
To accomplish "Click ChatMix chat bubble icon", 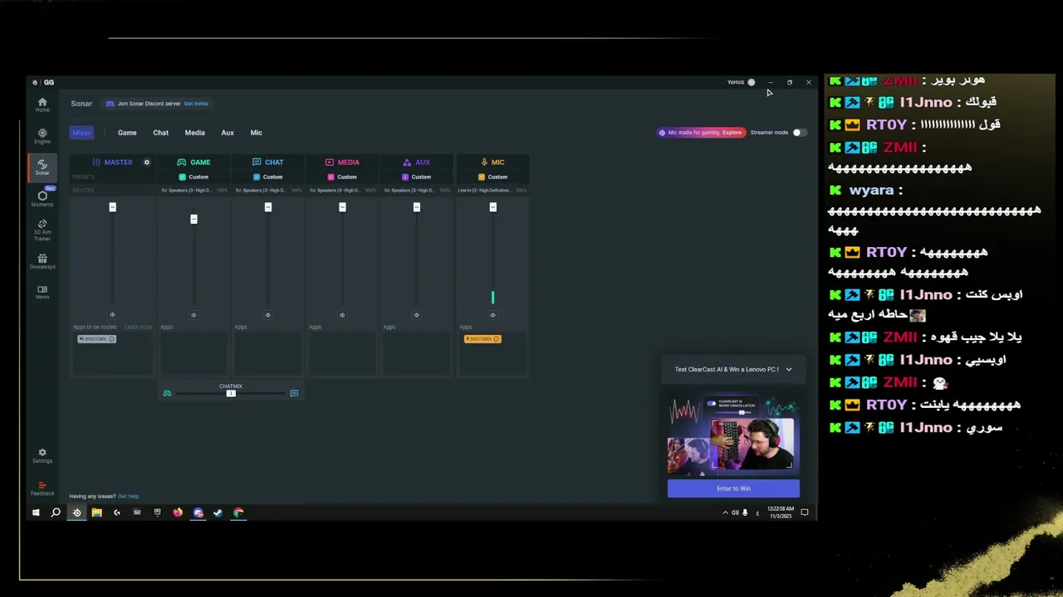I will (294, 393).
